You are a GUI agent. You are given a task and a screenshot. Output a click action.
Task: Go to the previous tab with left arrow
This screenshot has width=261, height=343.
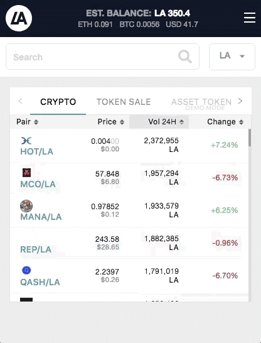coord(20,101)
